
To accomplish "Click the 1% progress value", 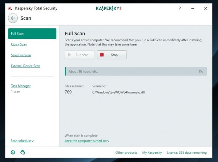I will (201, 71).
